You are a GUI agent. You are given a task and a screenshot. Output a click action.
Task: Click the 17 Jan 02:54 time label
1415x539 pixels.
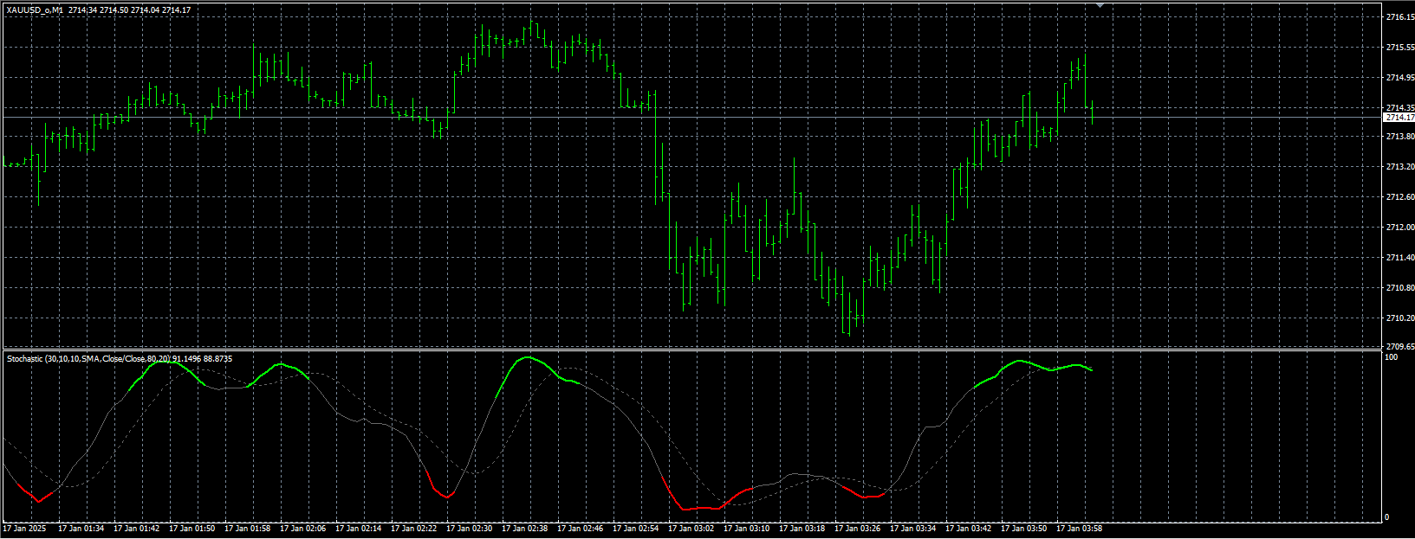(x=635, y=528)
